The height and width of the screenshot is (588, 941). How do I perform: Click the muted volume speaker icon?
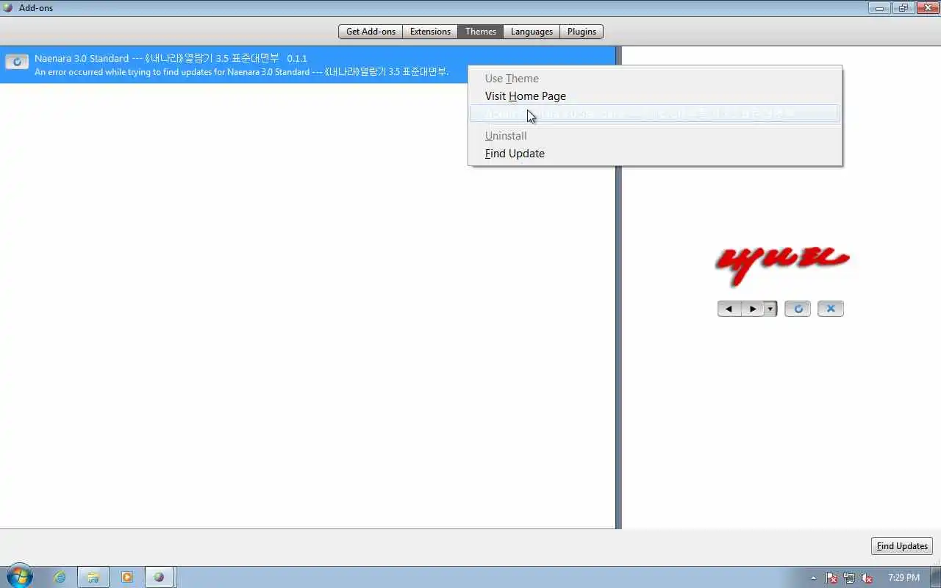coord(867,578)
